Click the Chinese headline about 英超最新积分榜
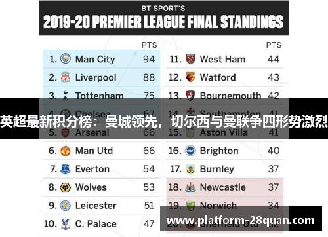The height and width of the screenshot is (237, 328). click(x=164, y=121)
